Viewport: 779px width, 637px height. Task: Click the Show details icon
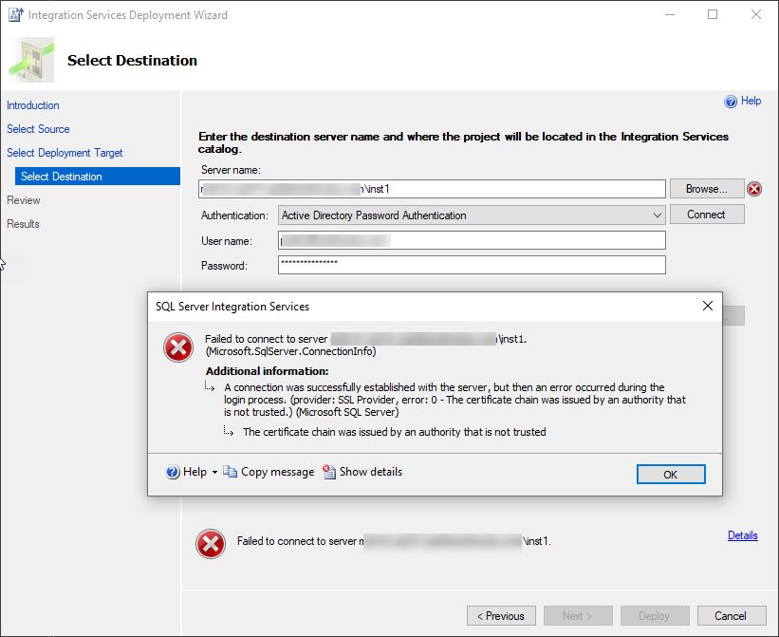329,471
